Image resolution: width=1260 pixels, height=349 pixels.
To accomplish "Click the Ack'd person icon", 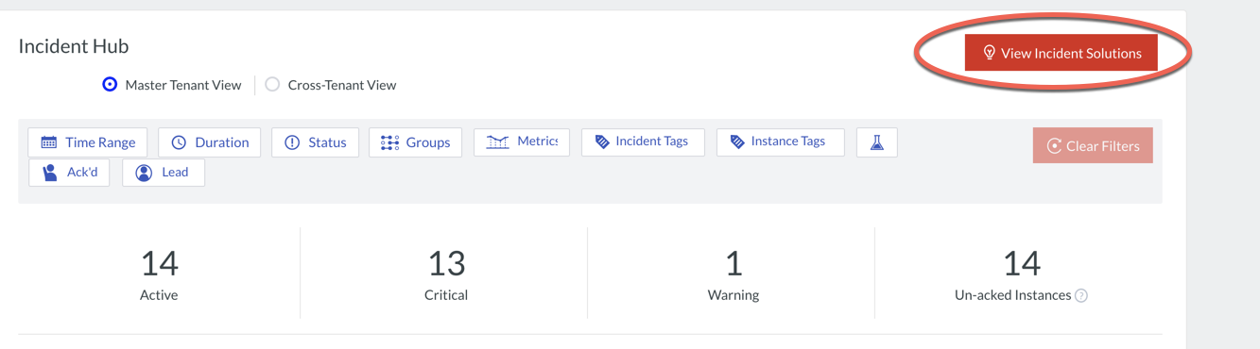I will pos(50,173).
